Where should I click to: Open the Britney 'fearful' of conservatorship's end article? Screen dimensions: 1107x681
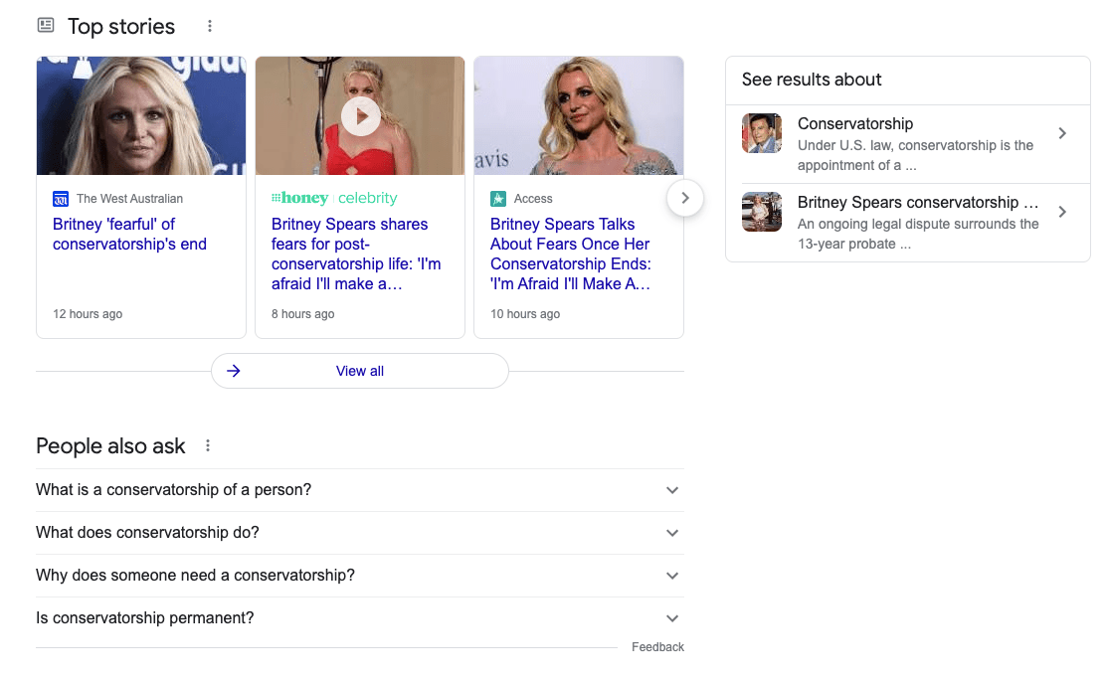click(129, 234)
